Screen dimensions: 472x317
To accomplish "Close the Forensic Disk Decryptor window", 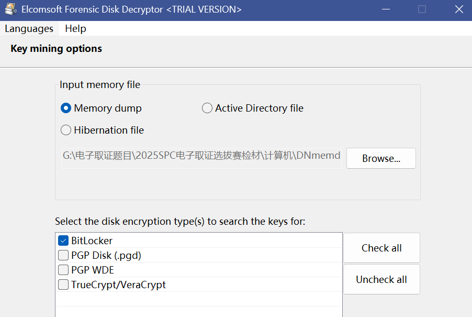I will click(458, 9).
